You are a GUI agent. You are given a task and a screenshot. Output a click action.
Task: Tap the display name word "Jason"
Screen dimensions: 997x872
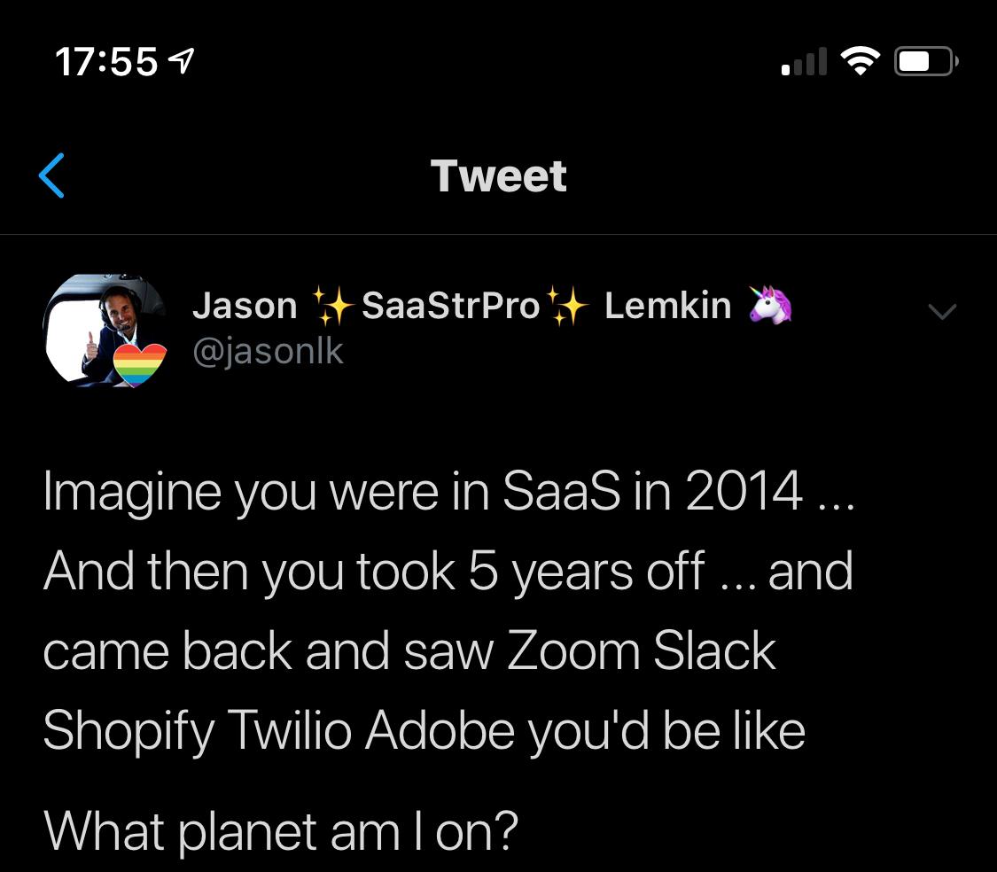tap(245, 307)
